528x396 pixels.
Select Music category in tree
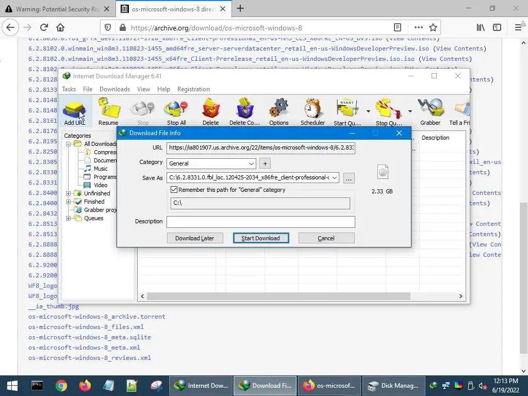101,169
